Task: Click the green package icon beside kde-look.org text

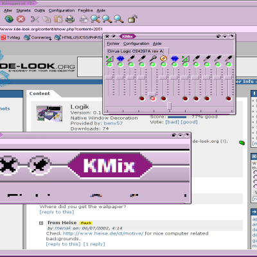Action: 242,143
